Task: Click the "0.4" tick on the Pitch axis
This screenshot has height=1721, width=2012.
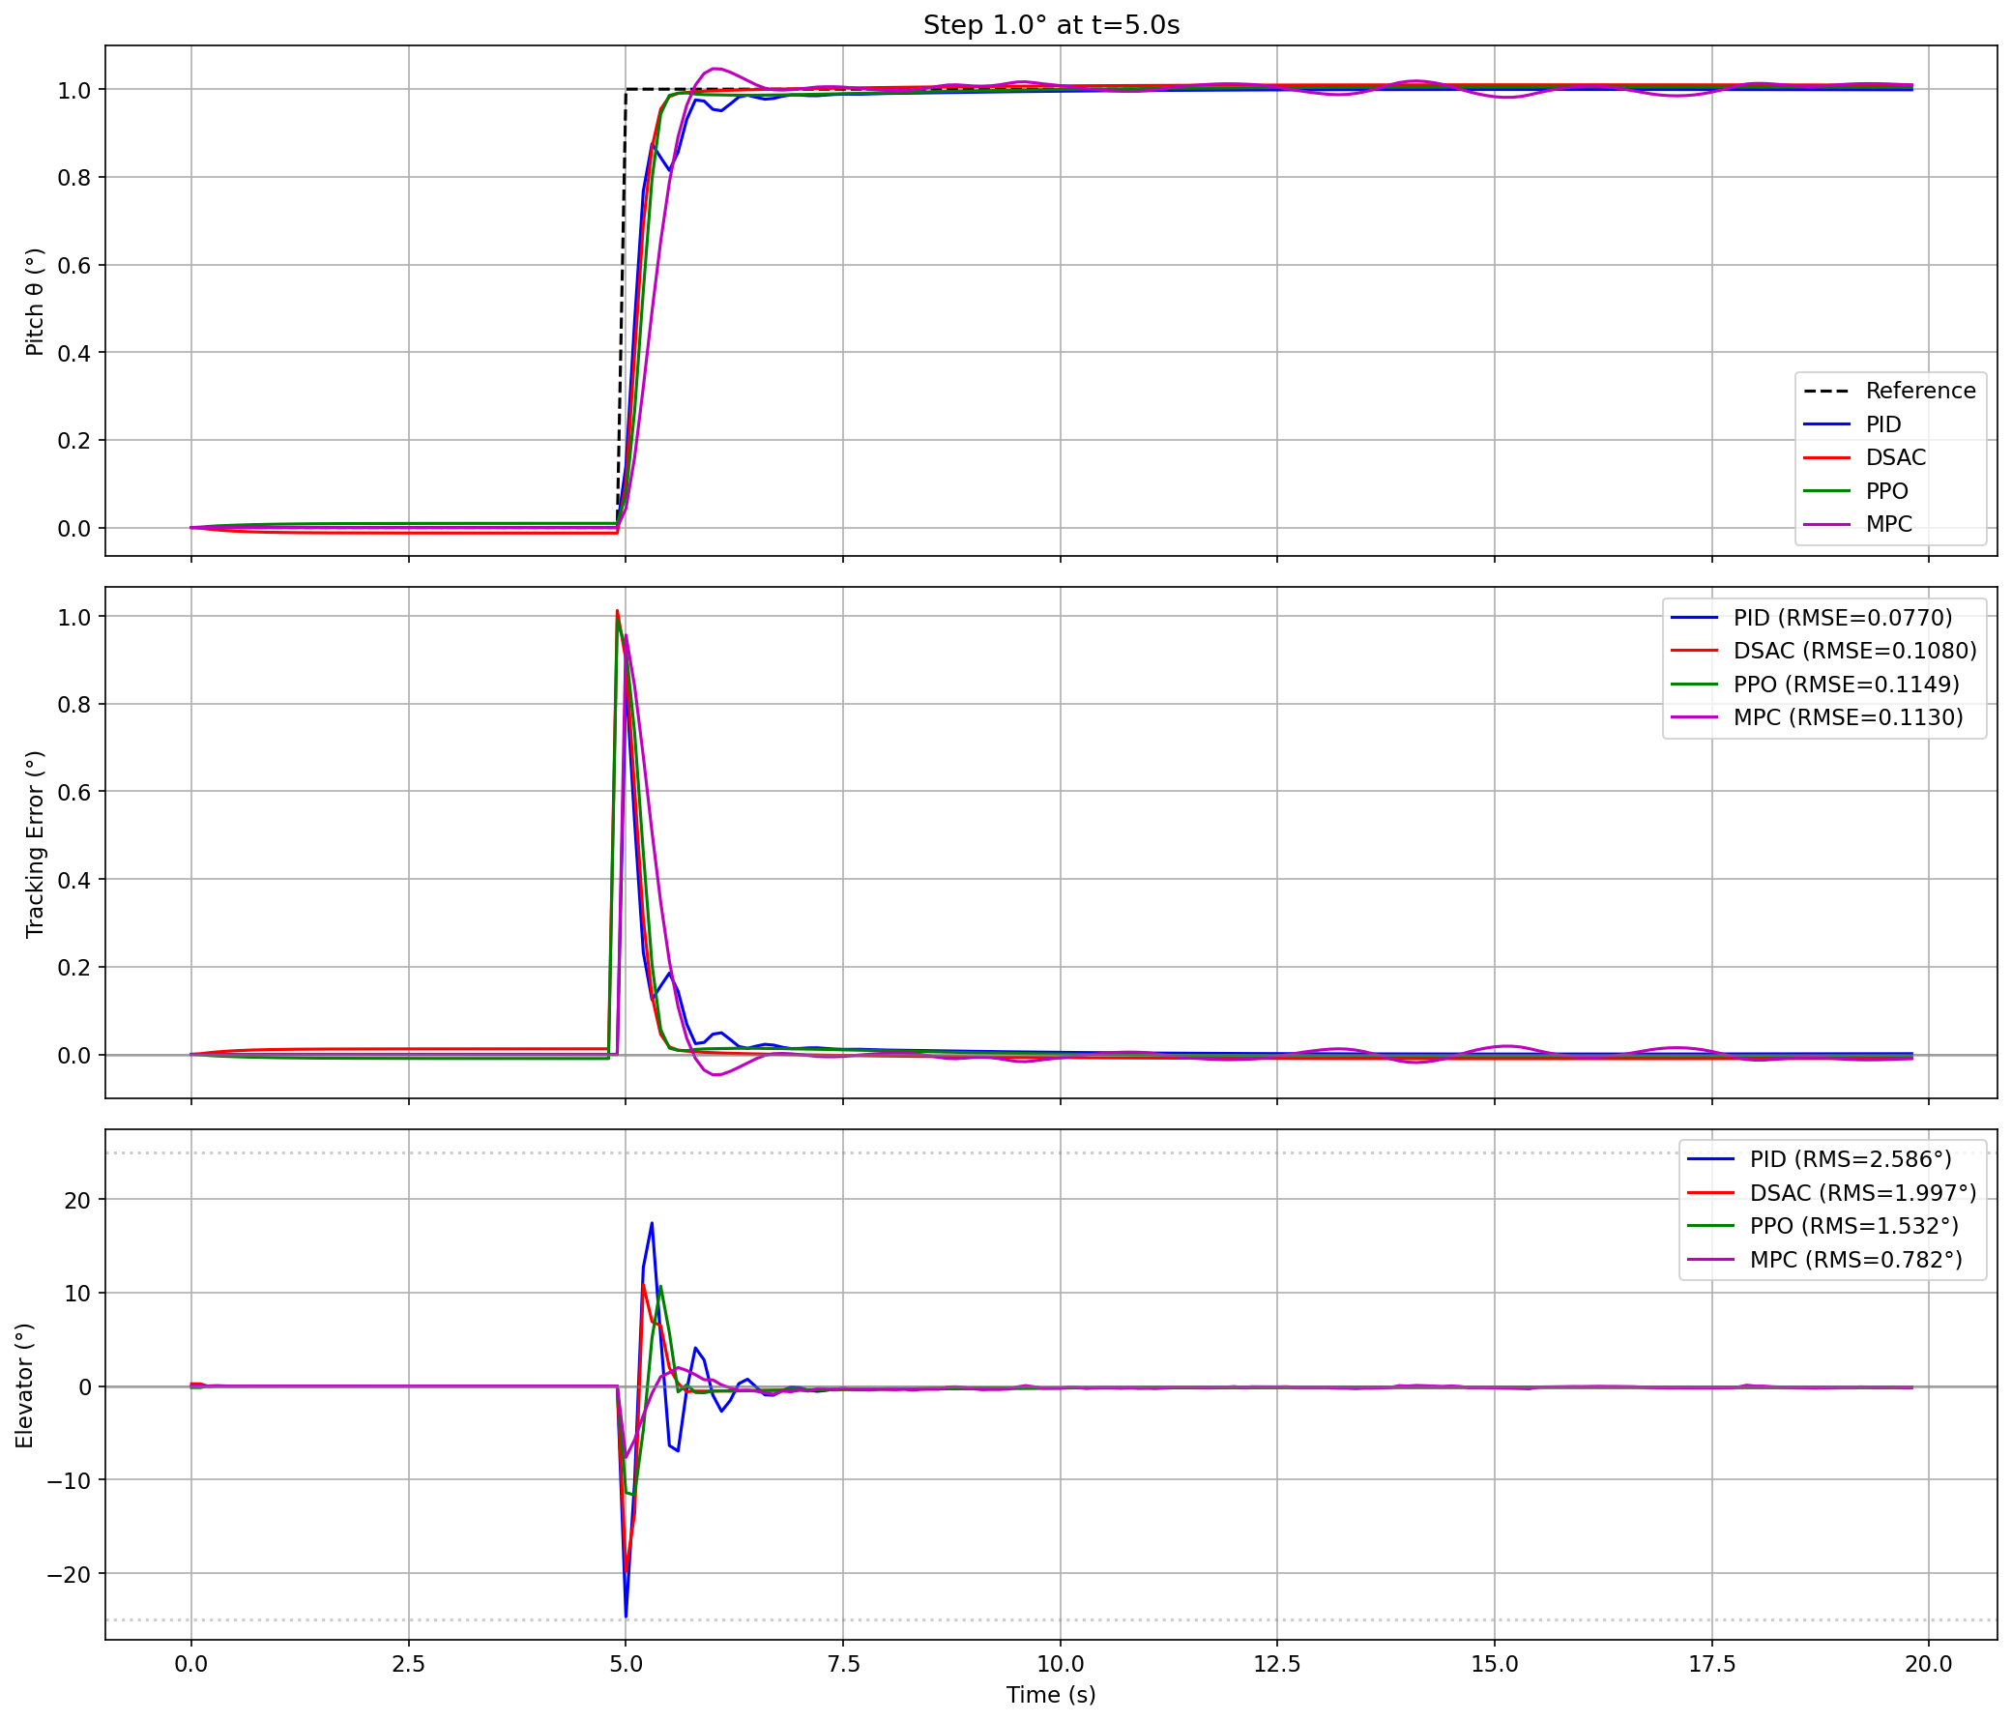Action: (74, 354)
